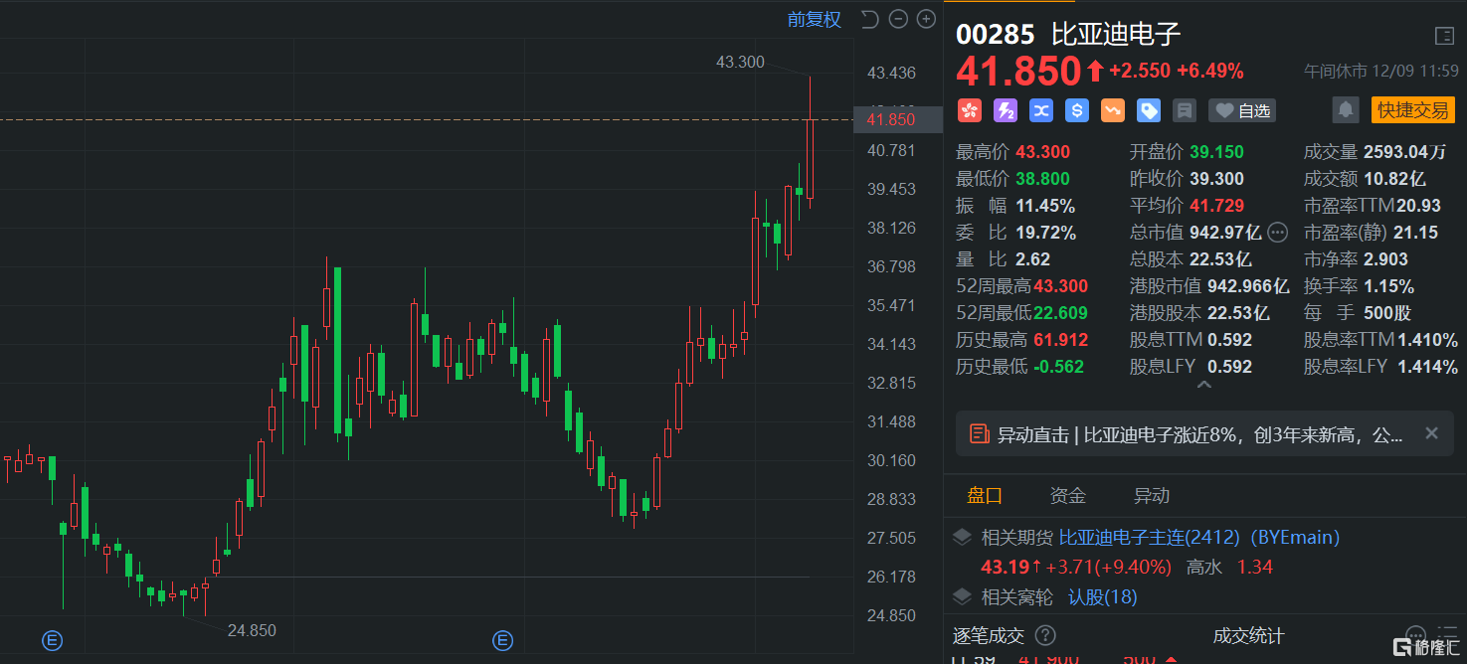Click the 开盘价 39.150 value
The width and height of the screenshot is (1467, 664).
[x=1216, y=152]
